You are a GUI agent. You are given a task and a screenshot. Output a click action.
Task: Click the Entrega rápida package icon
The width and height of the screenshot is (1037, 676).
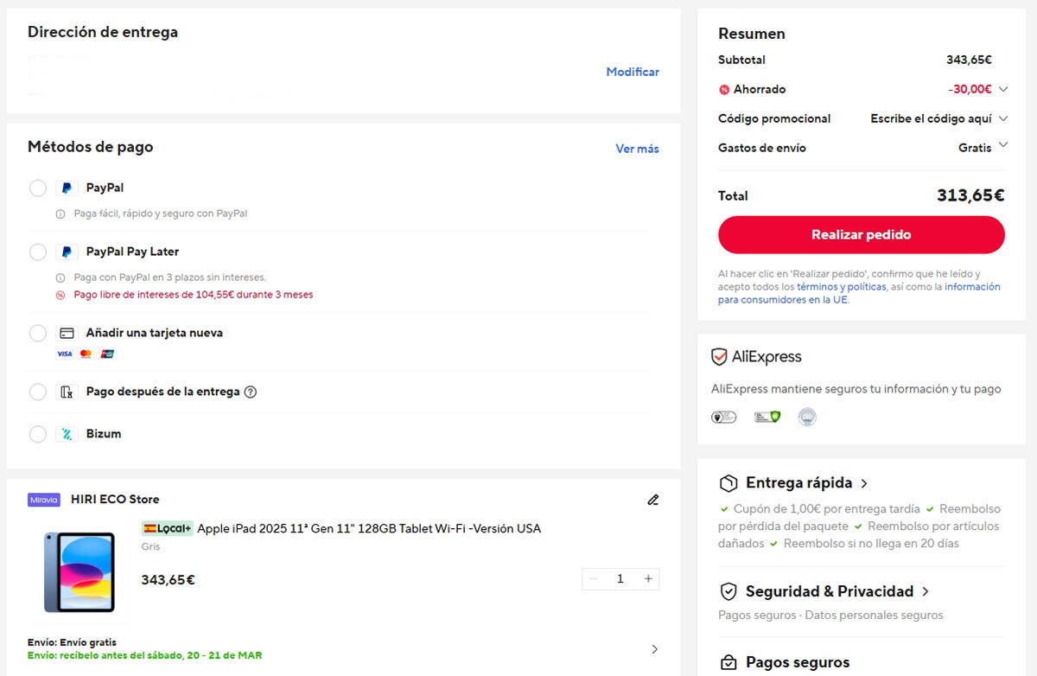(728, 483)
